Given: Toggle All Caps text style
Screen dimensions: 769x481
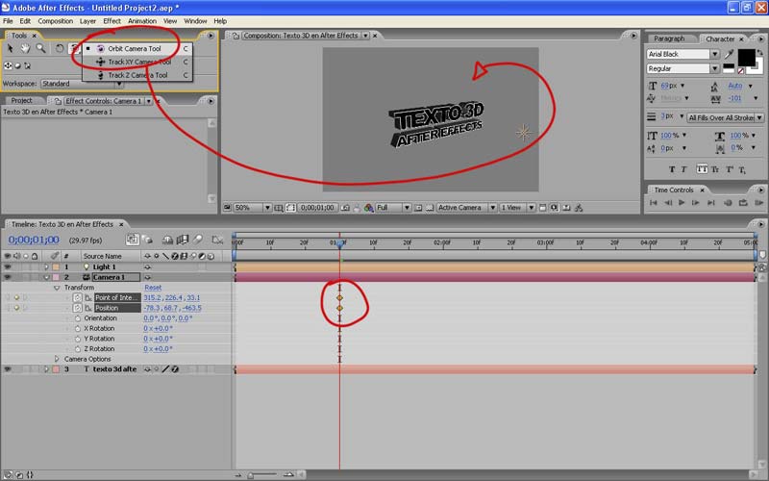Looking at the screenshot, I should (702, 169).
